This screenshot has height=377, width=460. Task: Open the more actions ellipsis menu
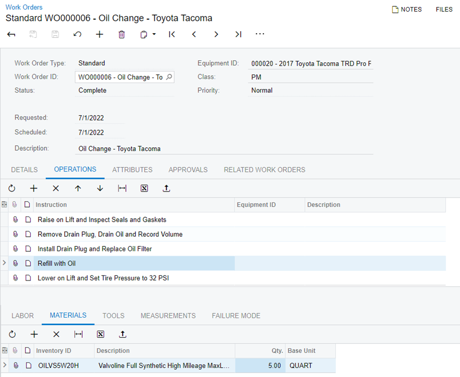(260, 34)
